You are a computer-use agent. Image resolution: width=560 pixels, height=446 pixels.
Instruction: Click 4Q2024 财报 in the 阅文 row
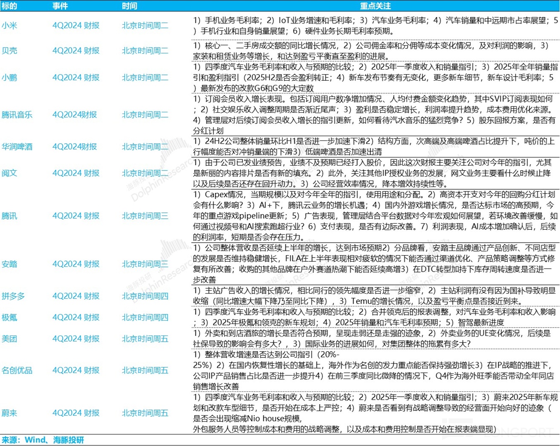76,173
